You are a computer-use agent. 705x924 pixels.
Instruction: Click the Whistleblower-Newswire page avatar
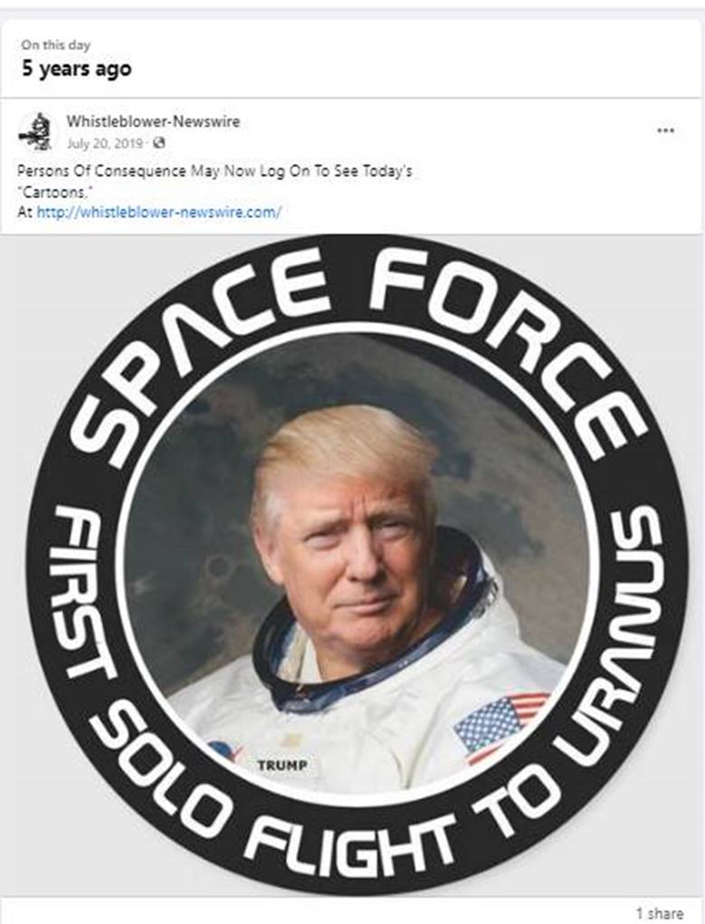pyautogui.click(x=35, y=131)
